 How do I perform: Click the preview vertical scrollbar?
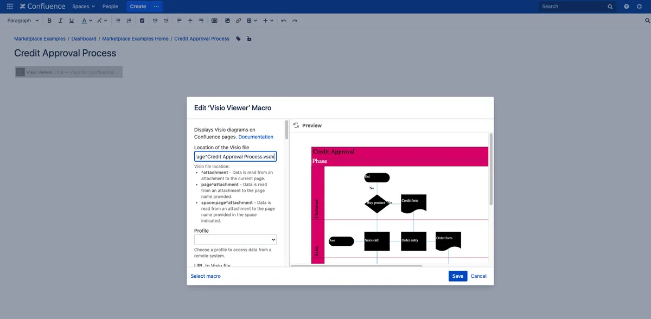click(x=491, y=169)
